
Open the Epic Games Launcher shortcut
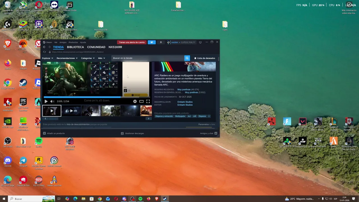pos(23,104)
